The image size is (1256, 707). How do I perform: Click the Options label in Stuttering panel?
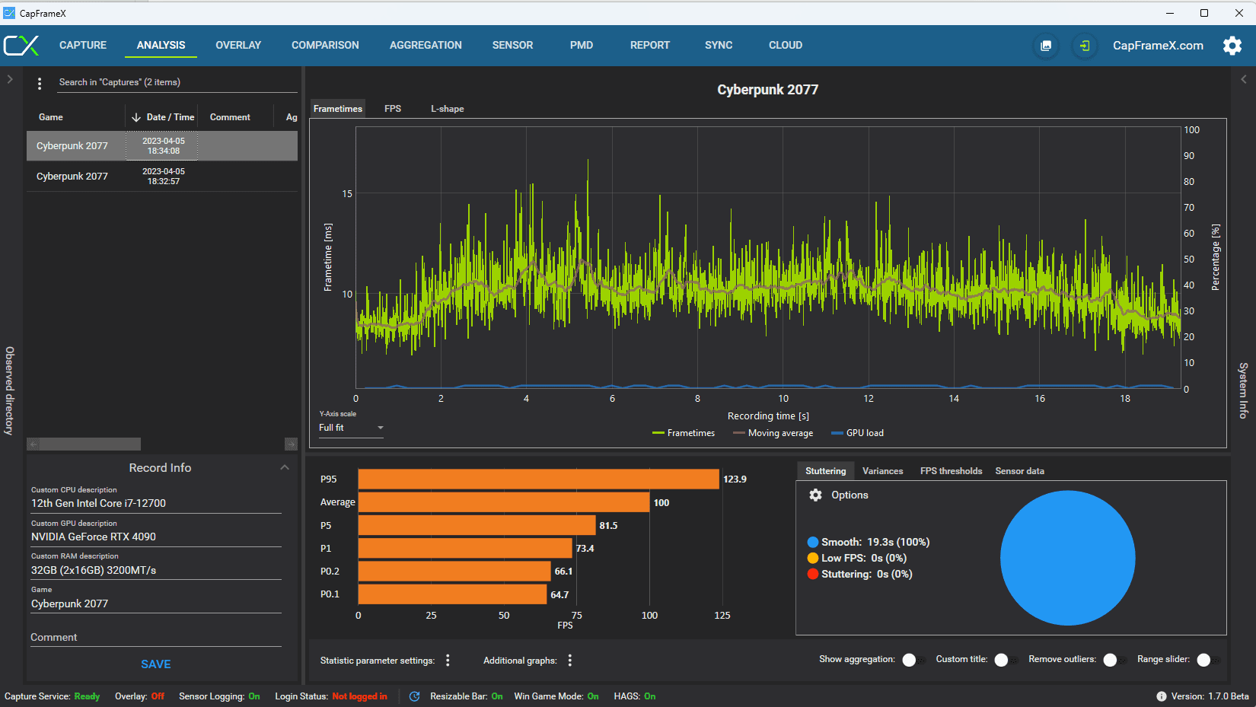click(x=850, y=495)
